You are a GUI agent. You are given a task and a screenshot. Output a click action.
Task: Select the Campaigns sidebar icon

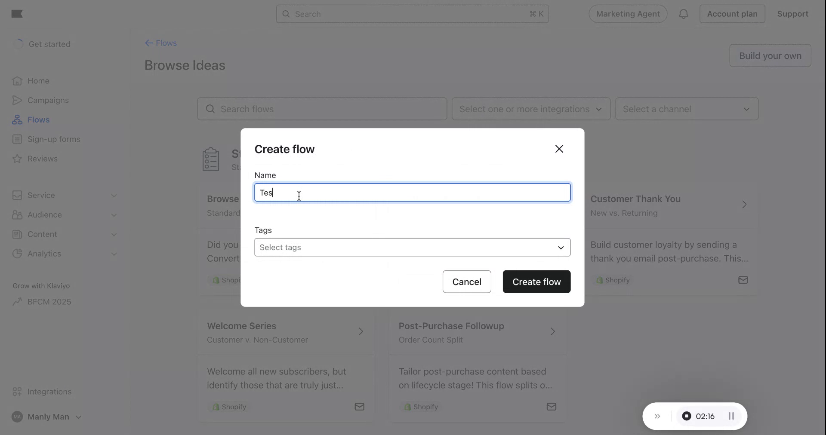tap(17, 100)
